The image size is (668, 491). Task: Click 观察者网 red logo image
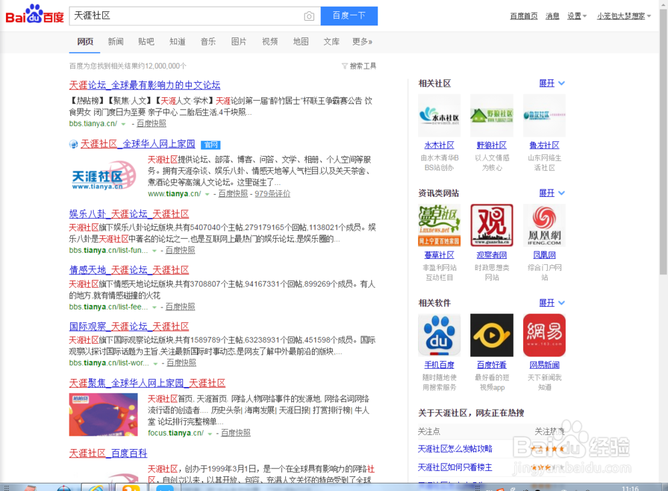coord(492,225)
